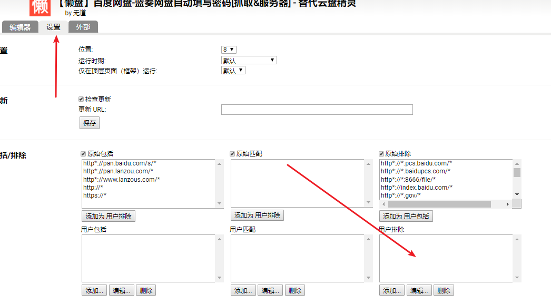Open the 位置 dropdown showing 8
551x304 pixels.
229,50
